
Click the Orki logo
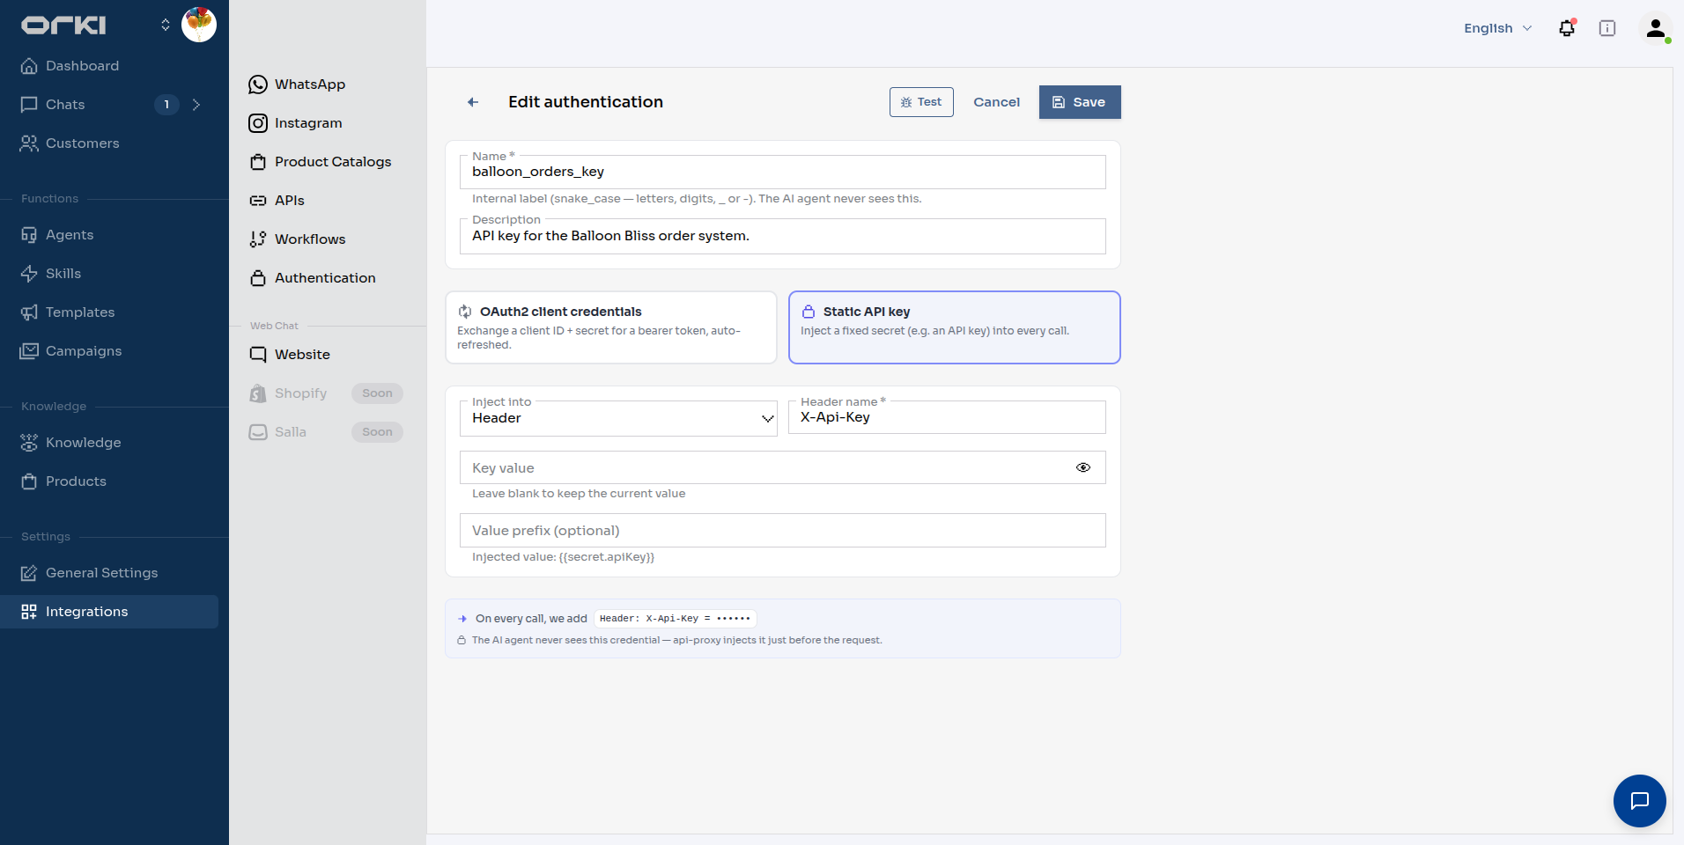[63, 26]
